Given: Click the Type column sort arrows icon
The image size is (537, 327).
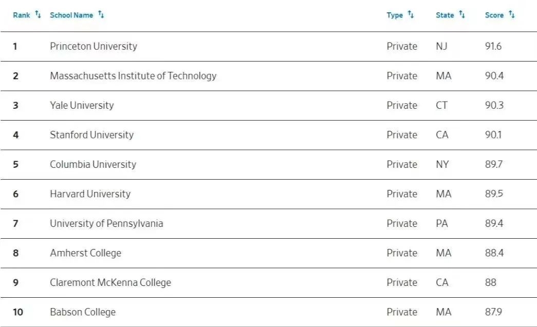Looking at the screenshot, I should point(412,15).
